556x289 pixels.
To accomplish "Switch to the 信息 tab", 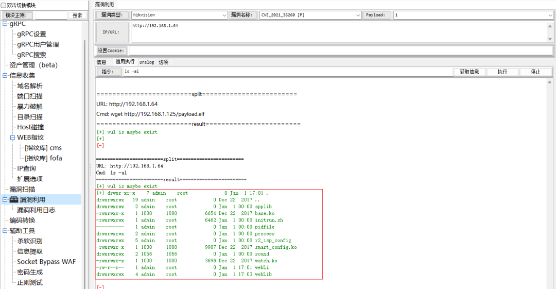I will click(101, 62).
